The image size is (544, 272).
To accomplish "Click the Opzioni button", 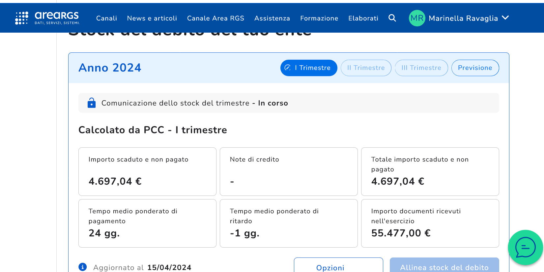I will (338, 266).
